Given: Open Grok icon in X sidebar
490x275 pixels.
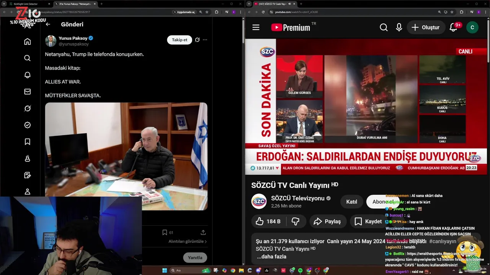Looking at the screenshot, I should [x=27, y=108].
